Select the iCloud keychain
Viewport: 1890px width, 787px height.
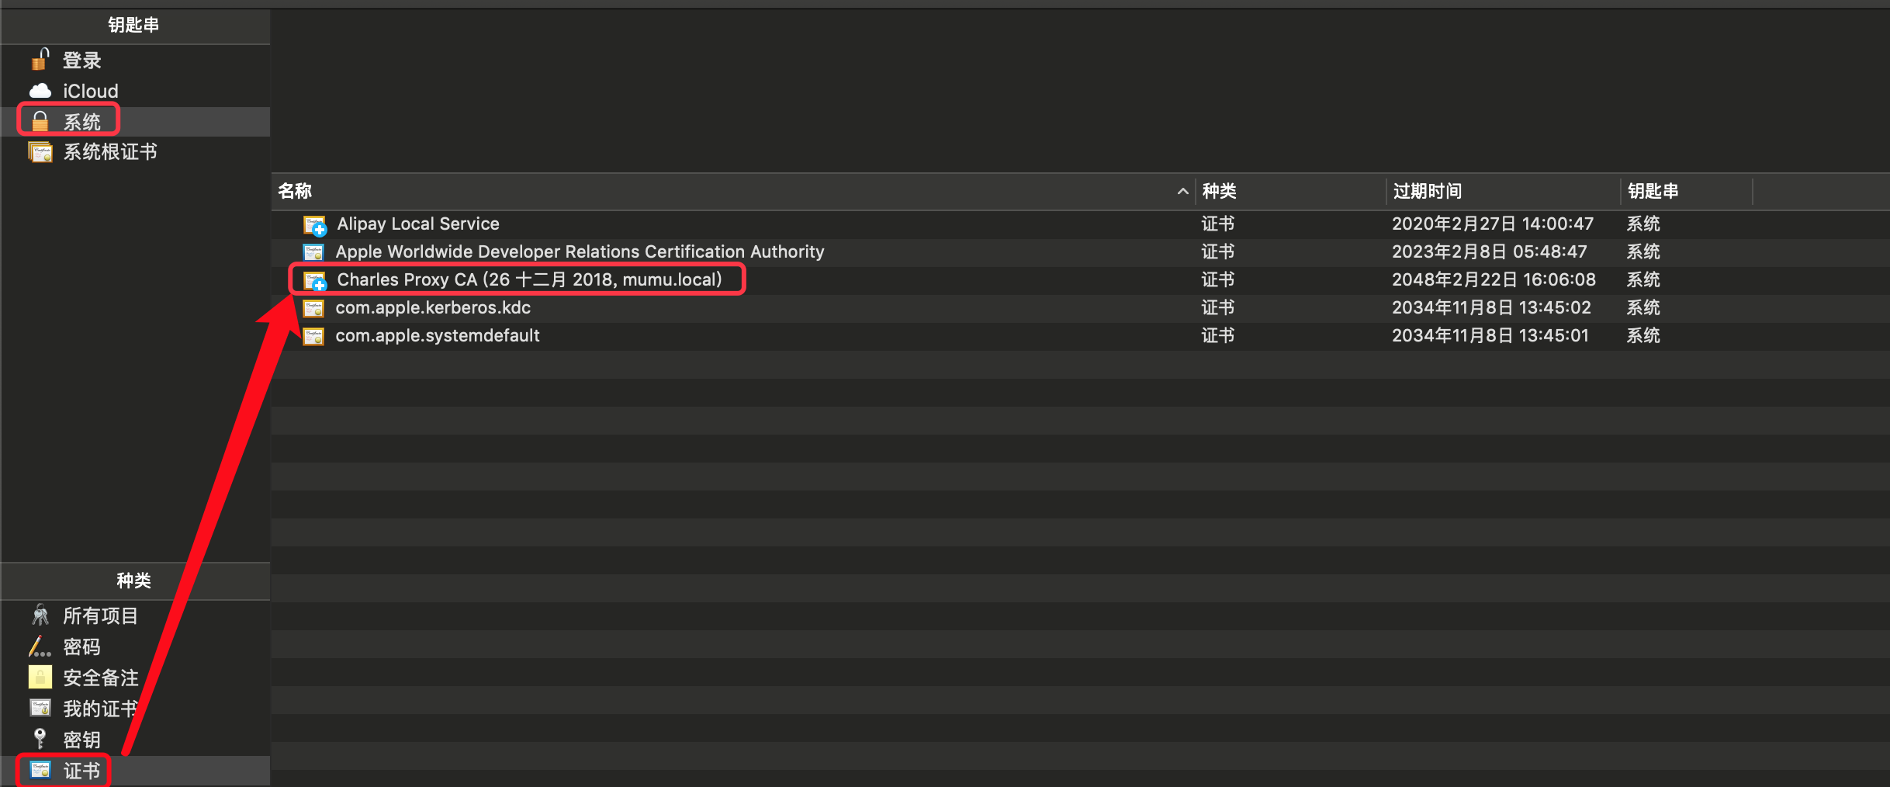pyautogui.click(x=135, y=91)
